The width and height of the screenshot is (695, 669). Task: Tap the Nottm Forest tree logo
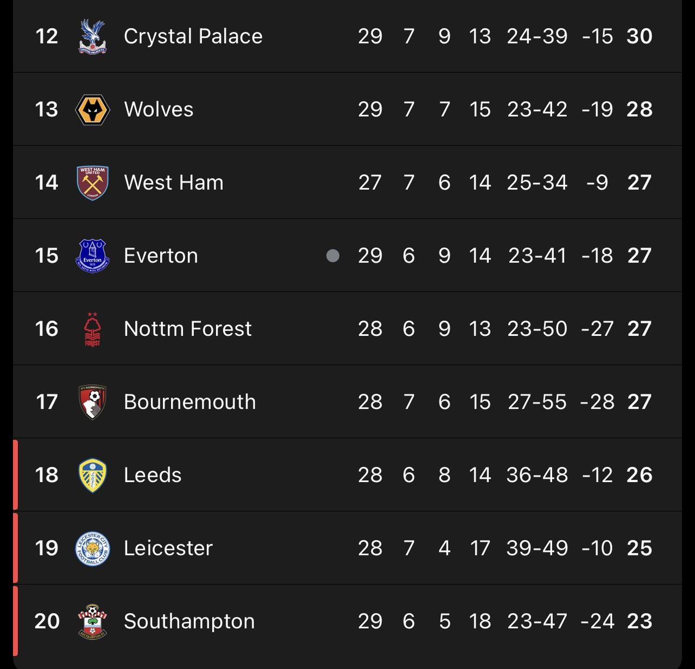[92, 329]
